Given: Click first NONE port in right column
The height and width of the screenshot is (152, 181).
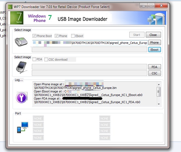Looking at the screenshot, I should pos(105,119).
